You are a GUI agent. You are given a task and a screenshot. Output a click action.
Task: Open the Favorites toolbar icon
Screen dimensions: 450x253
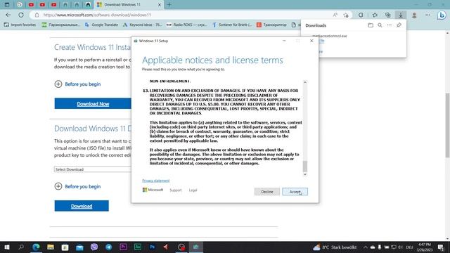[375, 15]
